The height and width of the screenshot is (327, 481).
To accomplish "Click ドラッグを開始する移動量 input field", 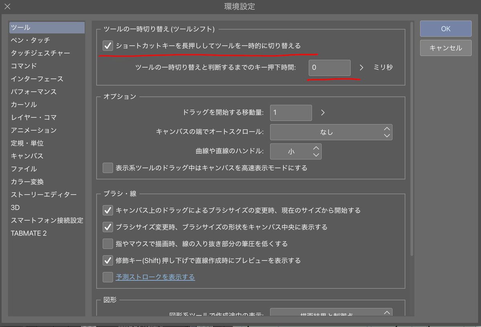I will click(291, 112).
